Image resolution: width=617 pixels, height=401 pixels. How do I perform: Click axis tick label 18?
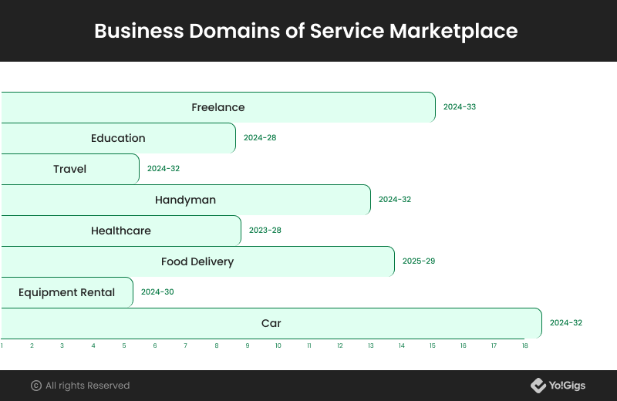tap(525, 345)
